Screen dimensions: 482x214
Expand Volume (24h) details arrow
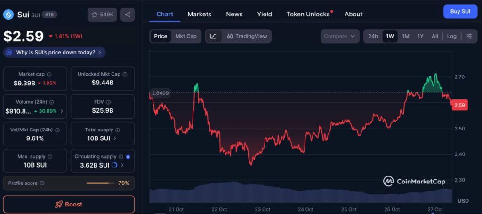pos(62,111)
